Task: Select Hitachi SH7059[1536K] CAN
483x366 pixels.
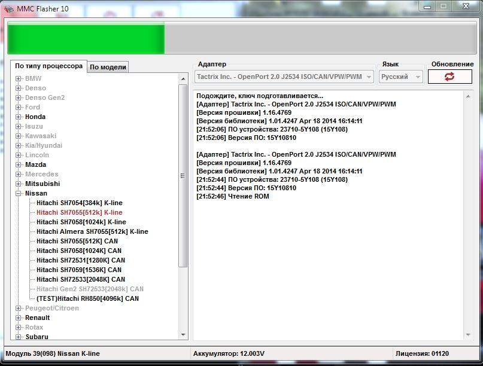Action: (79, 270)
